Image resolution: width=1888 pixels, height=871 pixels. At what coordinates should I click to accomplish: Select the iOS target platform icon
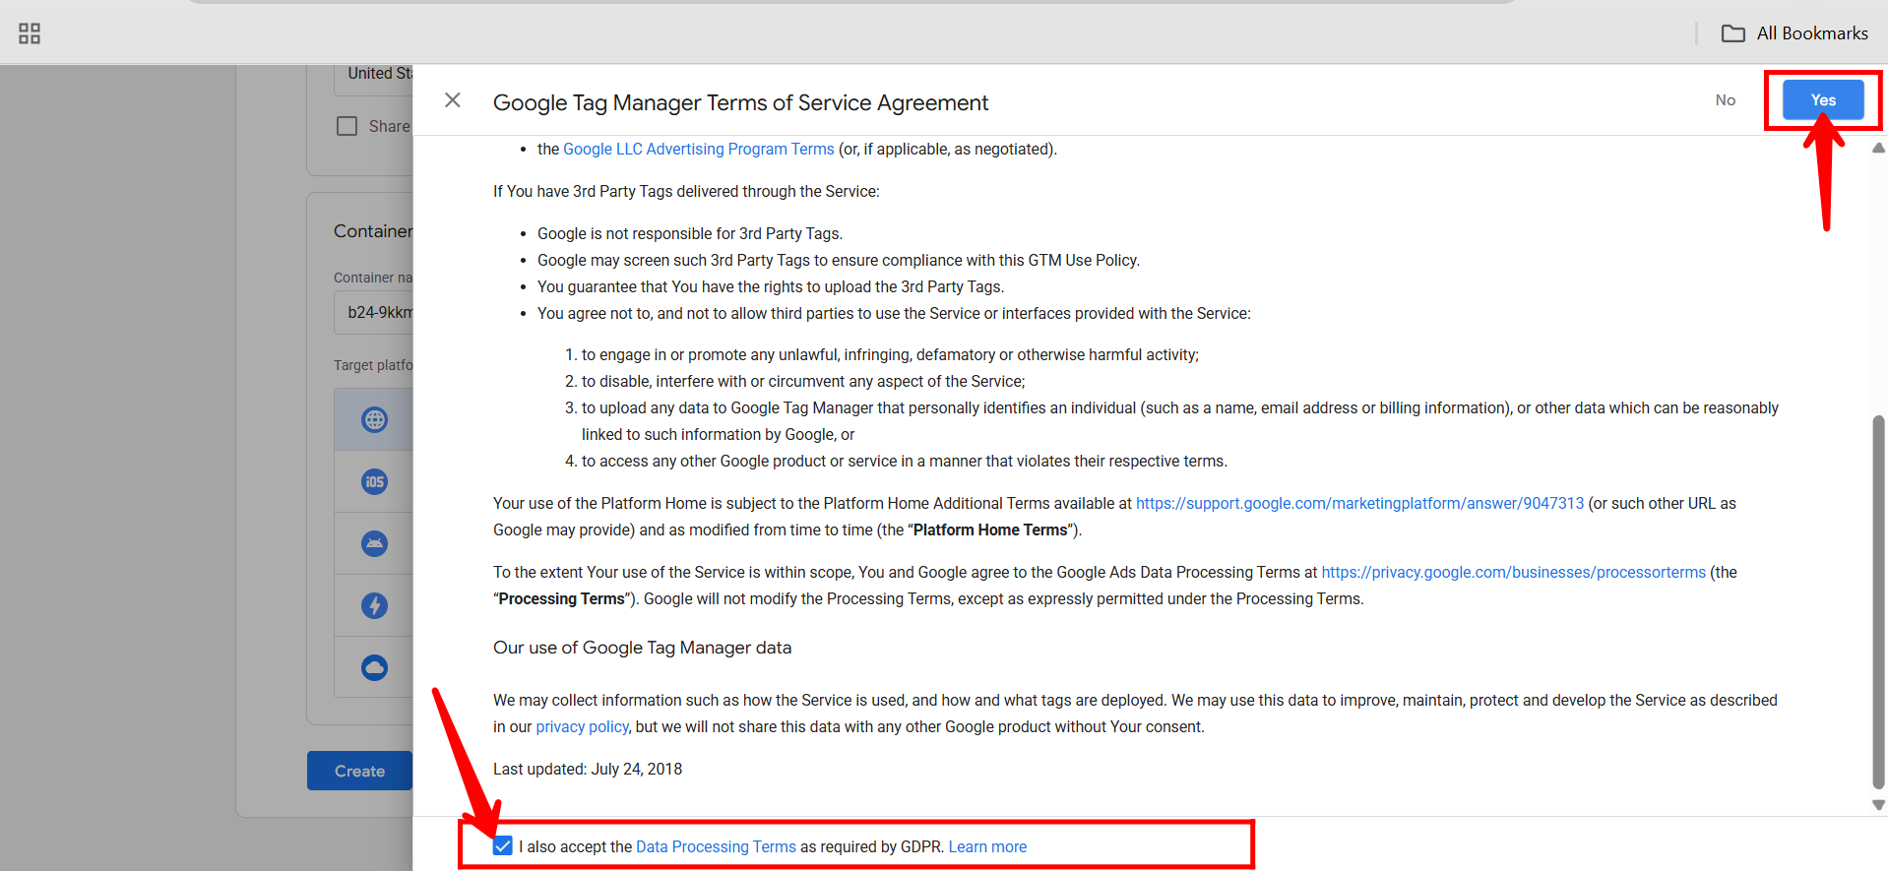coord(374,482)
